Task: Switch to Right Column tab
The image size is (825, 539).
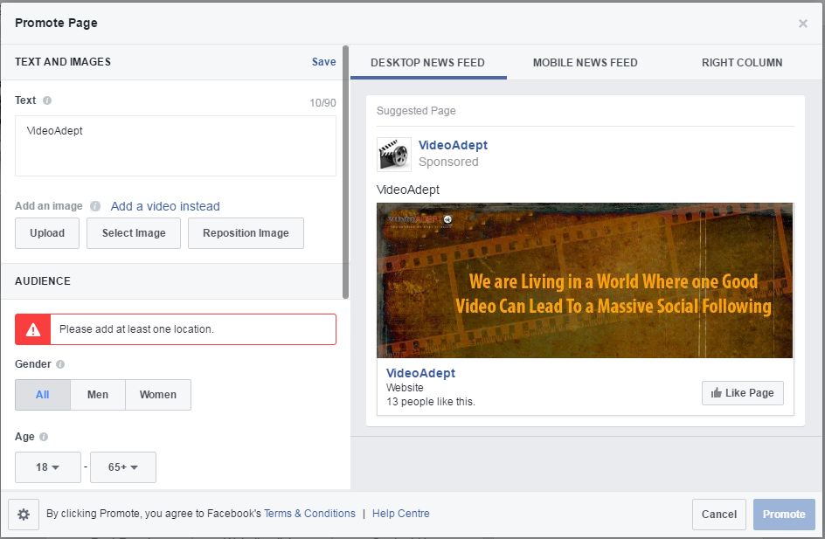Action: pos(742,63)
